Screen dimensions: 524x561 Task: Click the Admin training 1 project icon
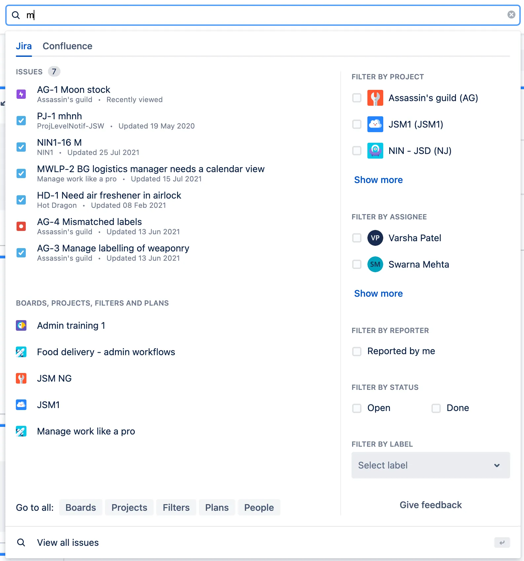(21, 325)
